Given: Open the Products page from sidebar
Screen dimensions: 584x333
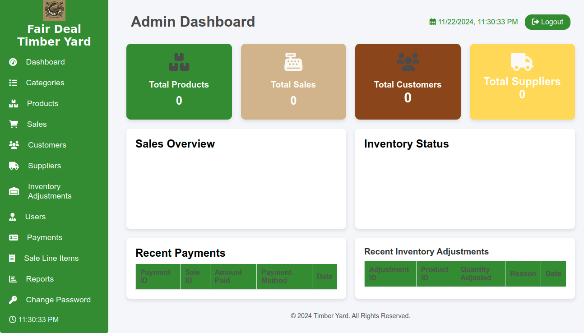Looking at the screenshot, I should (x=42, y=103).
